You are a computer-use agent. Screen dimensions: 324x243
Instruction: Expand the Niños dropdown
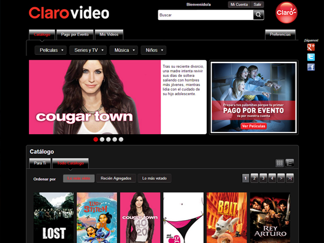coord(153,50)
